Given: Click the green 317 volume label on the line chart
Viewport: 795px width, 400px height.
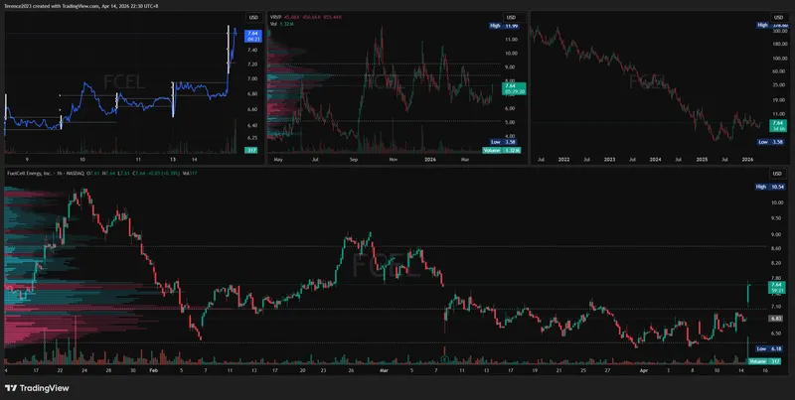Looking at the screenshot, I should click(250, 150).
